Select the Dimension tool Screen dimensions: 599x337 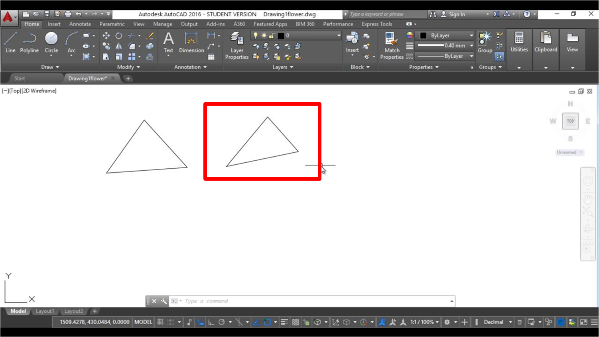point(191,42)
